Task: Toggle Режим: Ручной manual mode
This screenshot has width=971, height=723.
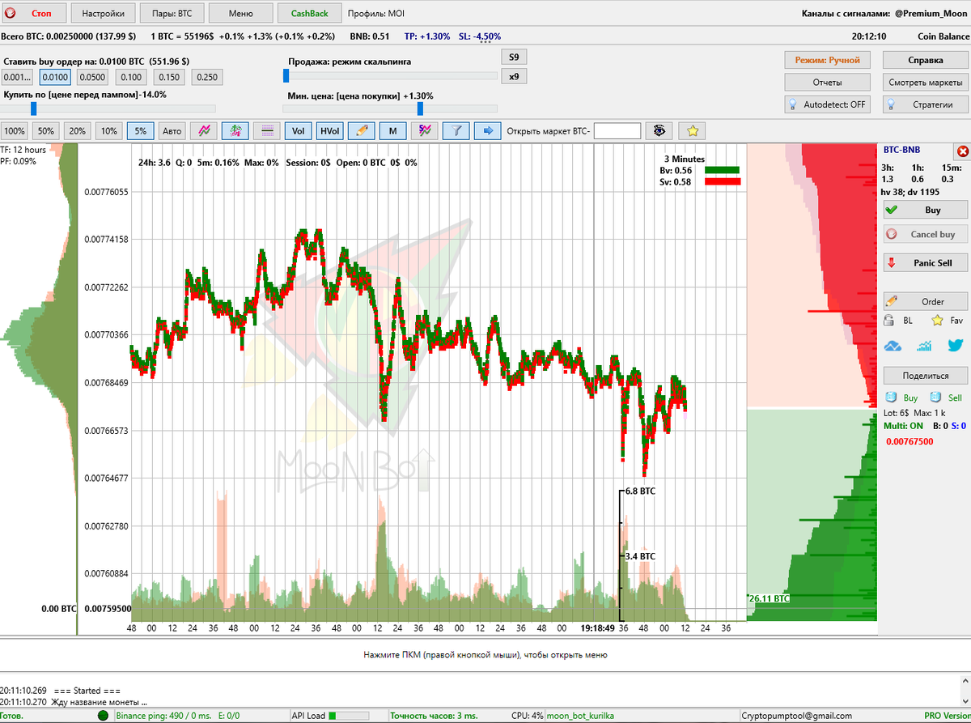Action: tap(828, 60)
